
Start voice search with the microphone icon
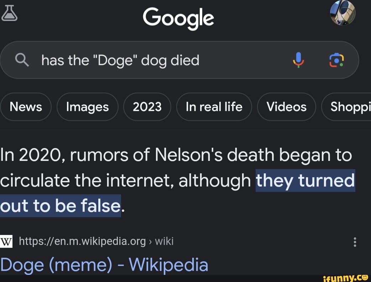click(298, 60)
